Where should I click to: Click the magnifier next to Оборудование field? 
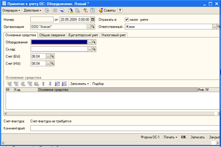point(94,42)
